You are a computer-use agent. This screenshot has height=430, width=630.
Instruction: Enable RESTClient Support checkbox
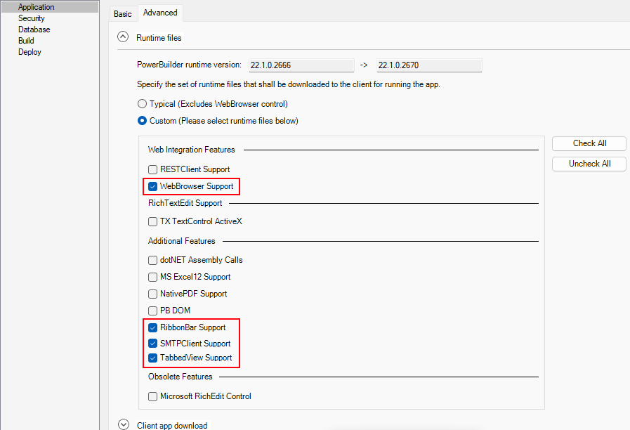(x=152, y=169)
